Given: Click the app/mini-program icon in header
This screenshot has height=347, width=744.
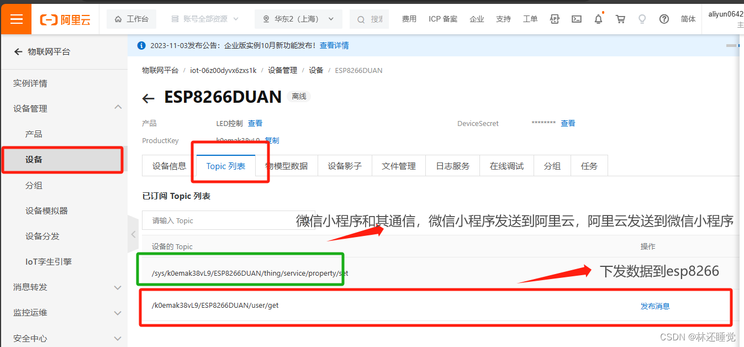Looking at the screenshot, I should tap(555, 19).
